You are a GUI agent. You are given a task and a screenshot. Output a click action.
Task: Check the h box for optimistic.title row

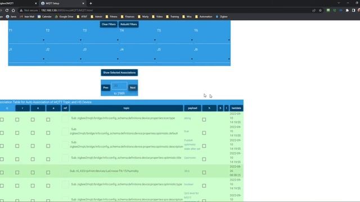click(204, 159)
